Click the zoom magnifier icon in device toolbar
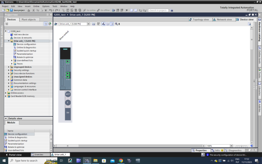262x164 pixels. tap(116, 24)
